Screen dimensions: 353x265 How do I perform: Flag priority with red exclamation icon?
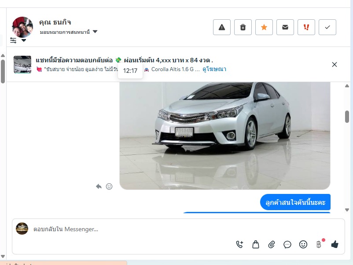(306, 27)
